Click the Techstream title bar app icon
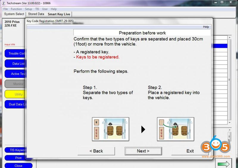Image resolution: width=238 pixels, height=168 pixels. pyautogui.click(x=4, y=3)
